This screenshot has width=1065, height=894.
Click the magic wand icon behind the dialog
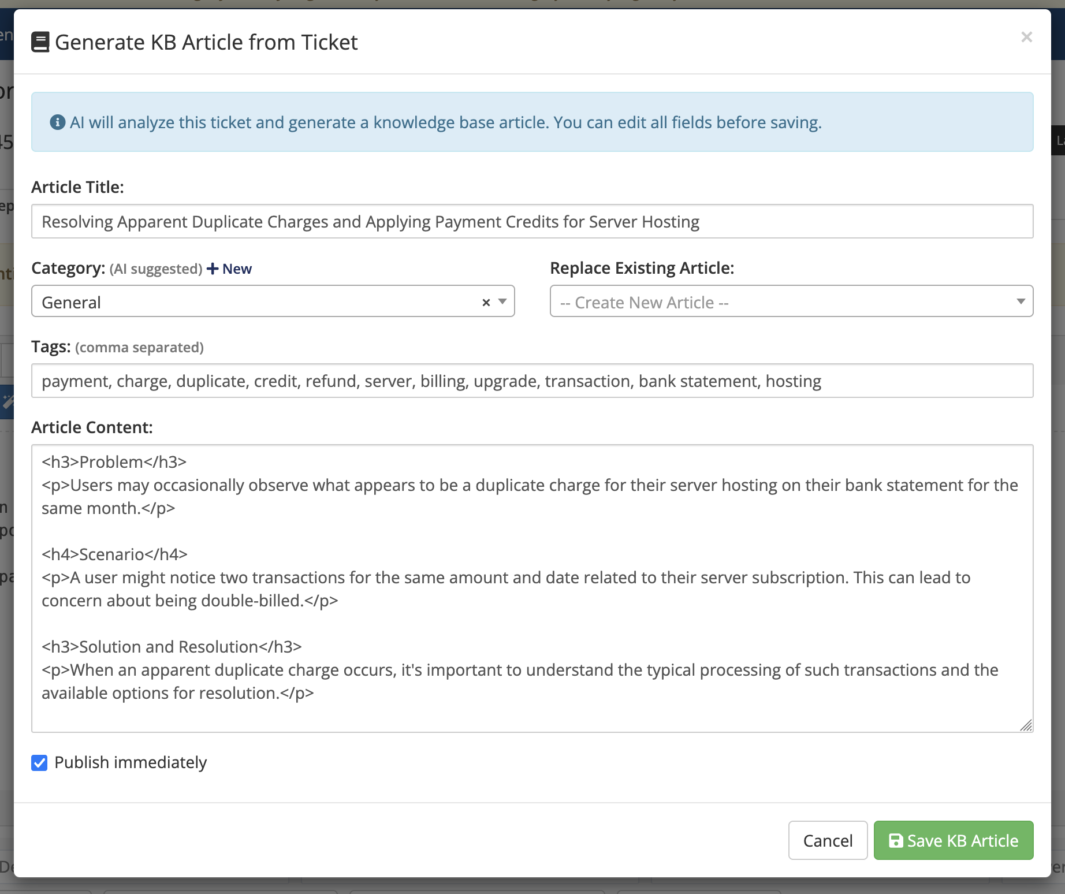click(x=8, y=401)
